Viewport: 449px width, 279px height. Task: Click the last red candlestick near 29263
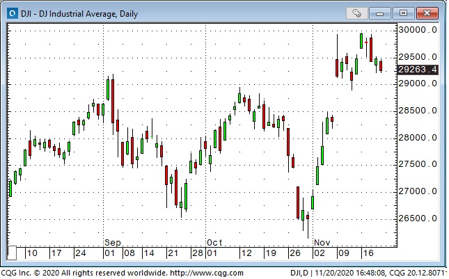[x=381, y=66]
